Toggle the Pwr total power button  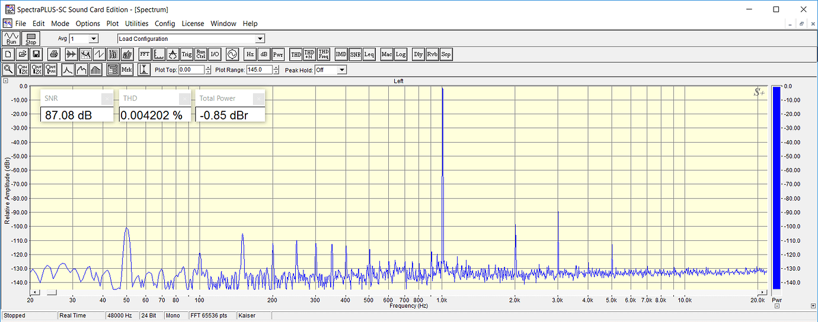coord(278,54)
